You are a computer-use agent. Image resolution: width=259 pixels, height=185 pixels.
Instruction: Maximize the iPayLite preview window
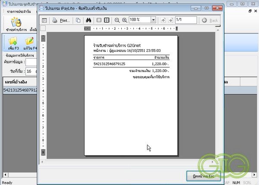206,8
